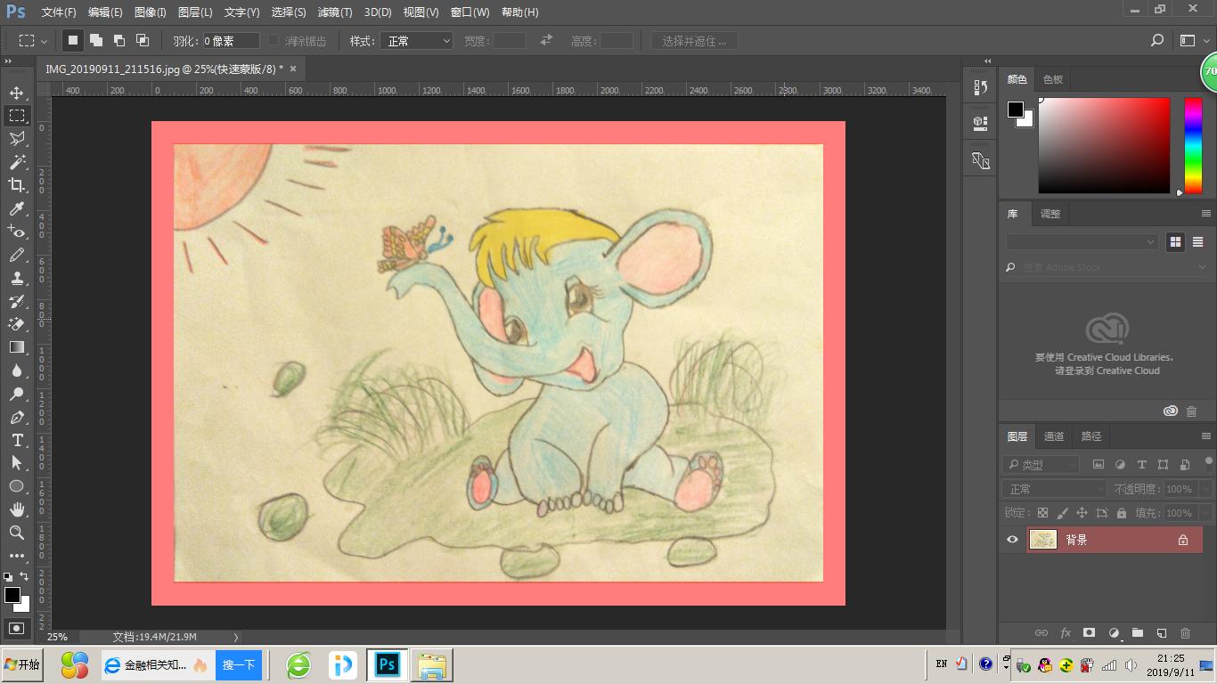Click the delete layer trash icon
This screenshot has width=1217, height=684.
pos(1185,633)
